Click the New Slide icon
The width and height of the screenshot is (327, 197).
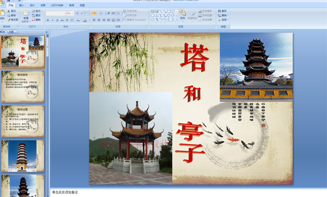26,13
